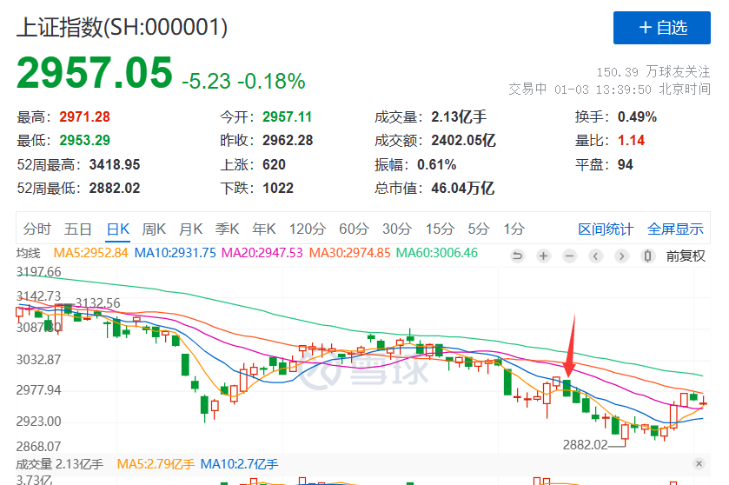Shift chart left with previous arrow
This screenshot has width=729, height=485.
pos(595,256)
